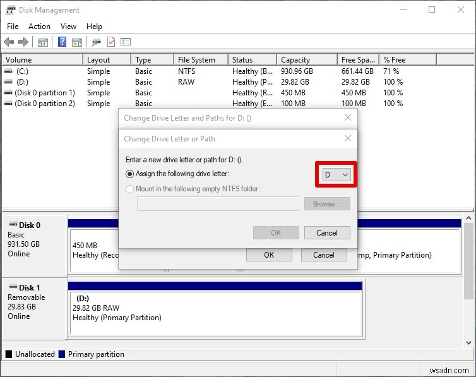The width and height of the screenshot is (476, 377).
Task: Click the RAW file system cell
Action: pyautogui.click(x=186, y=82)
